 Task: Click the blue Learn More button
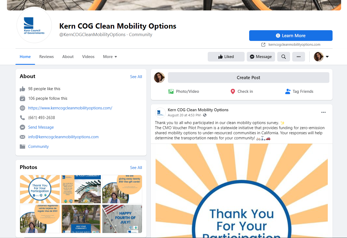click(x=291, y=36)
